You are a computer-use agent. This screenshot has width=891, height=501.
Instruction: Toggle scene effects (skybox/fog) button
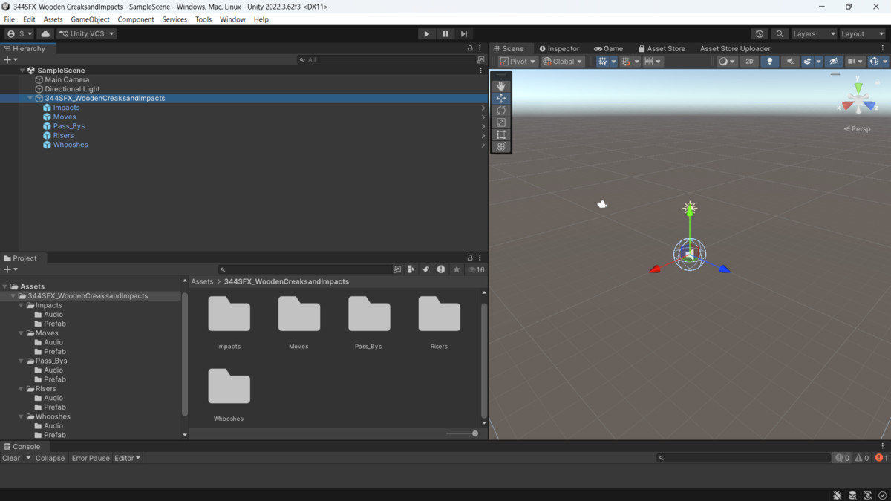pyautogui.click(x=807, y=62)
